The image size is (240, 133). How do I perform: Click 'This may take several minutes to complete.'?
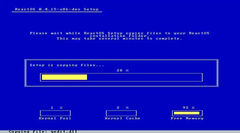point(119,39)
